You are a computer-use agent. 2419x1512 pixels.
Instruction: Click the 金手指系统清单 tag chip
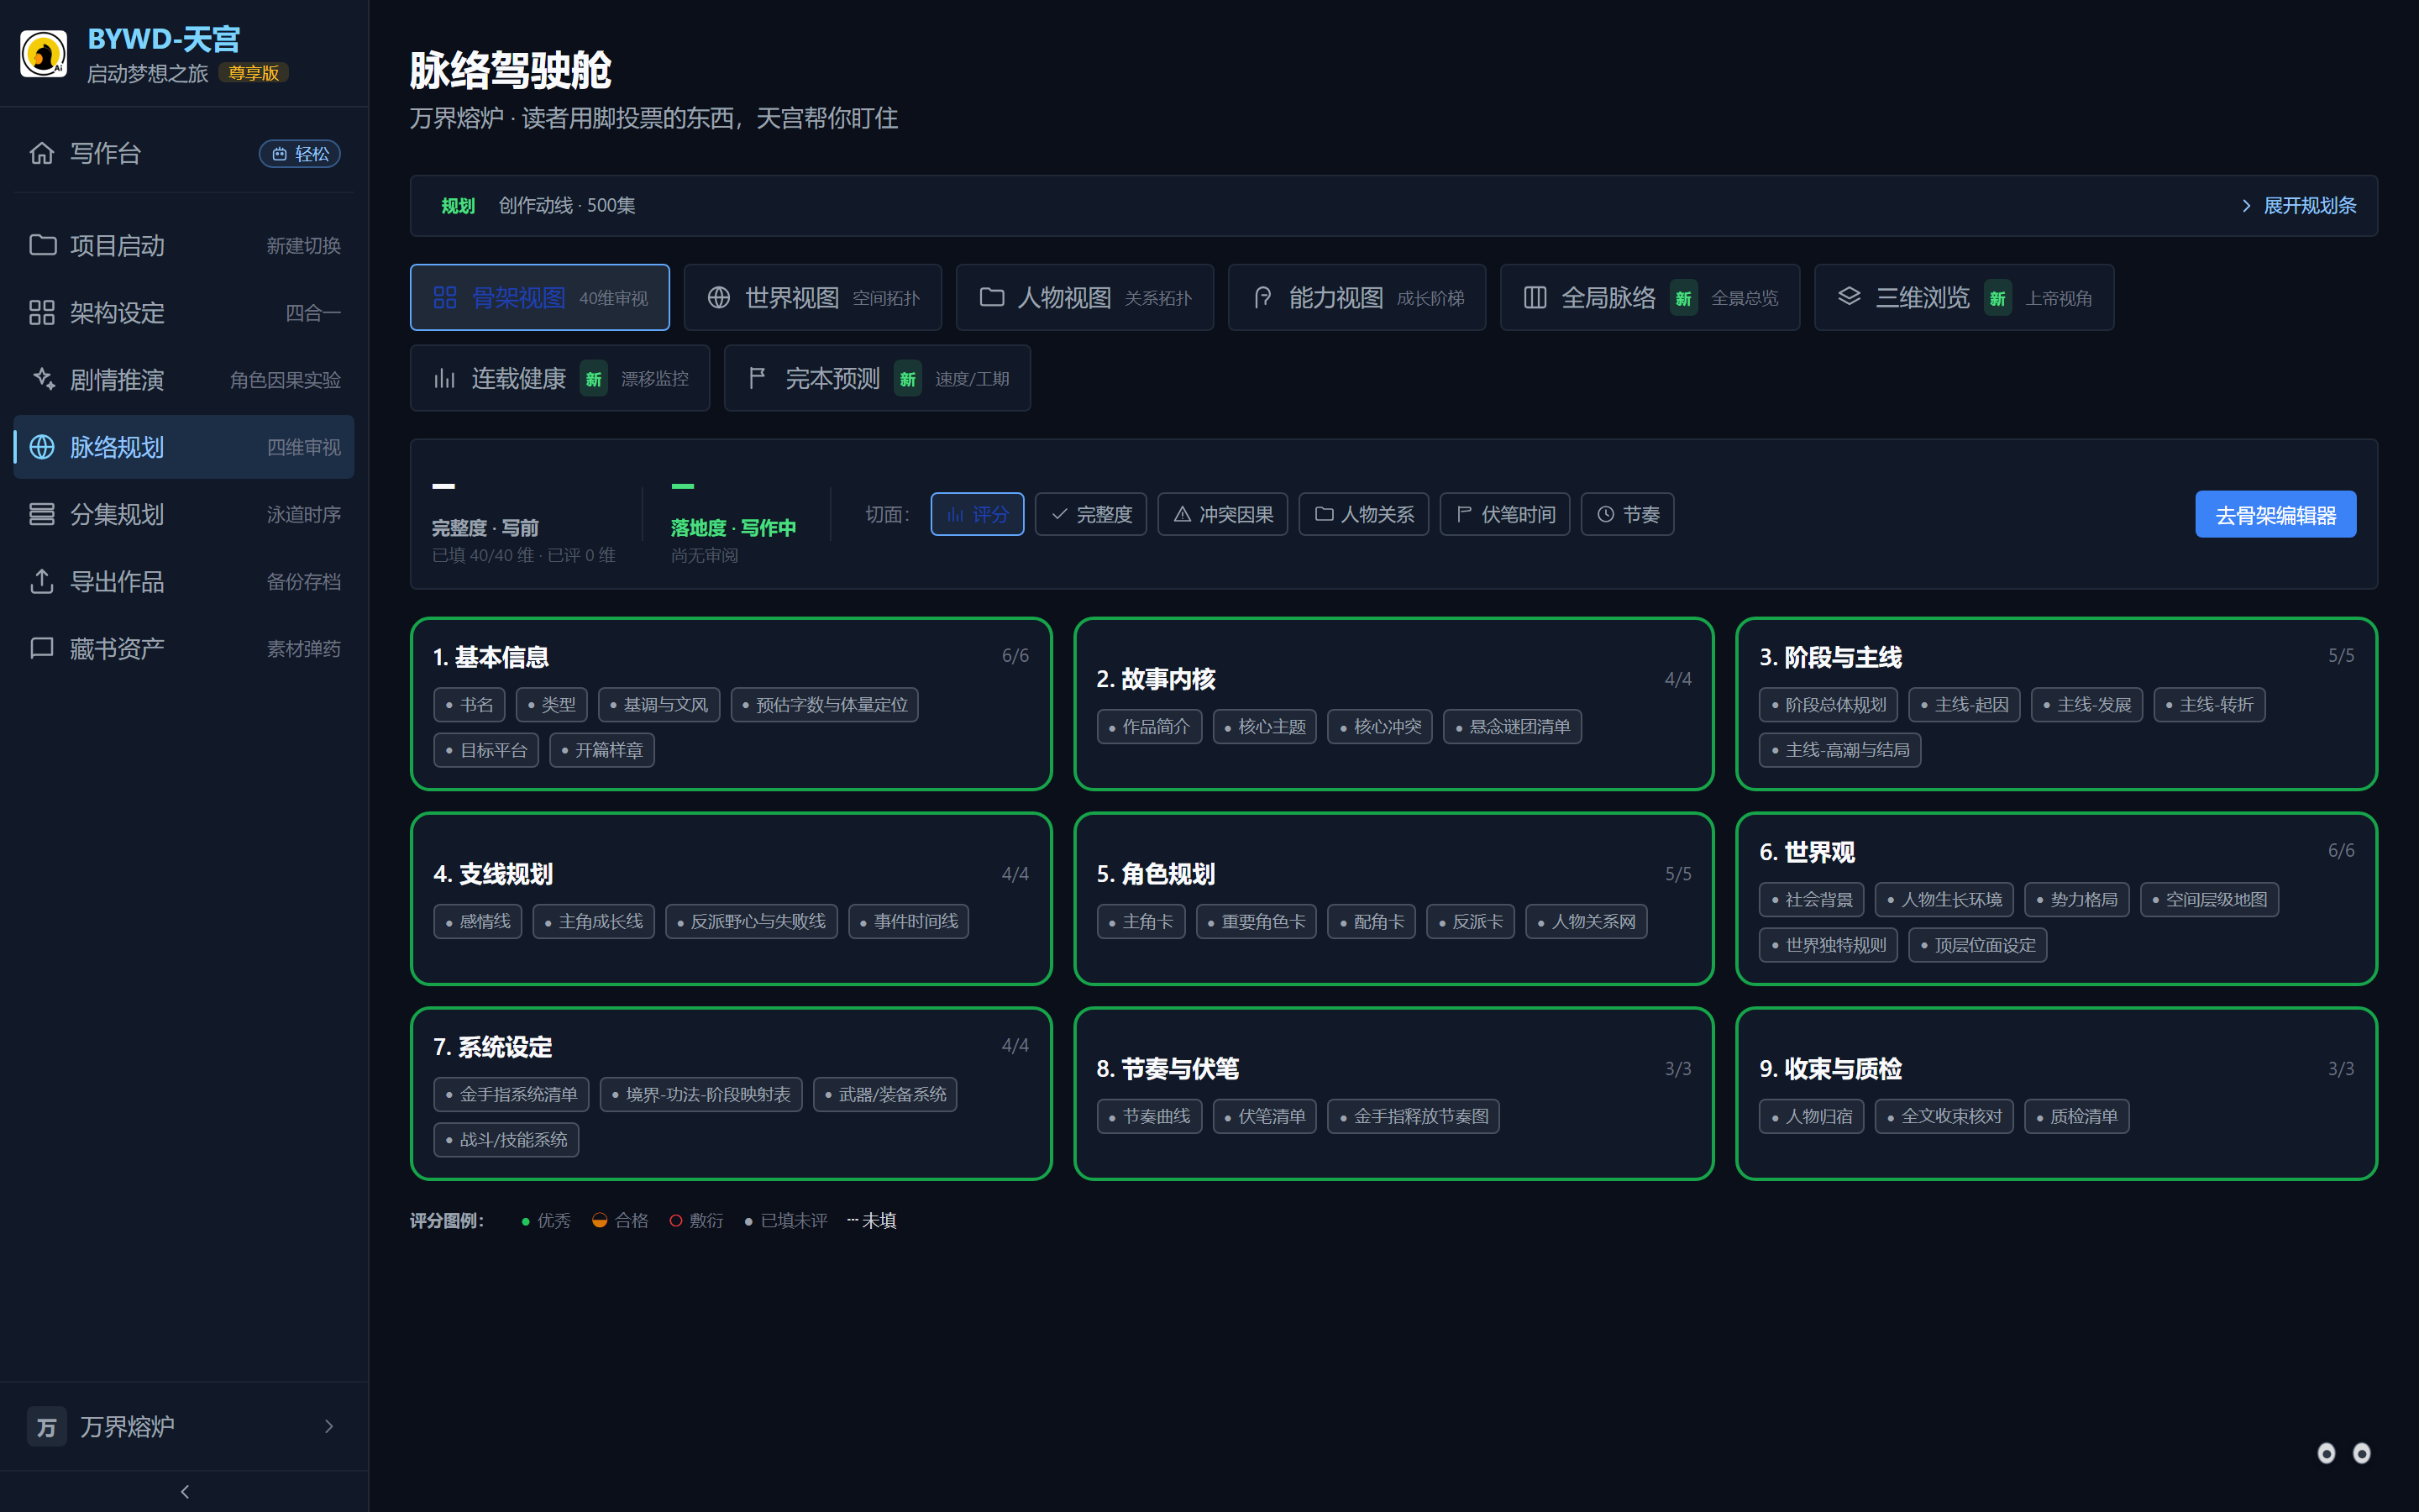tap(511, 1095)
